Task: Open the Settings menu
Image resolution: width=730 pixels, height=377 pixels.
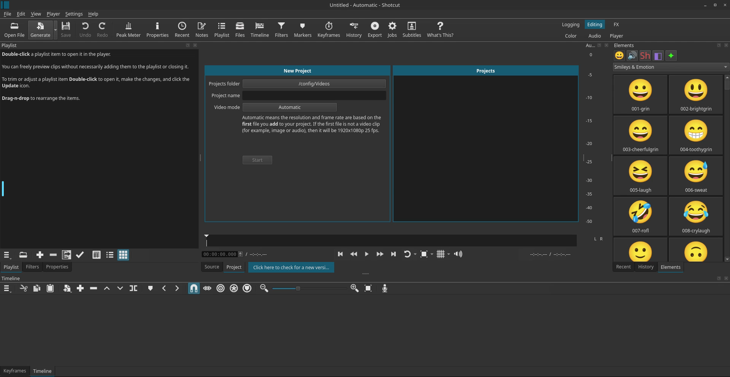Action: [74, 14]
